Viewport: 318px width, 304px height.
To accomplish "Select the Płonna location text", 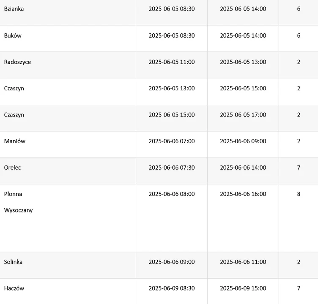I will tap(13, 194).
